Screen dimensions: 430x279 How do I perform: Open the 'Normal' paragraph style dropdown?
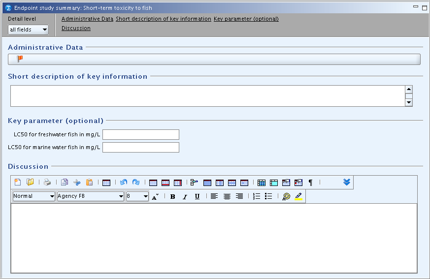(33, 196)
